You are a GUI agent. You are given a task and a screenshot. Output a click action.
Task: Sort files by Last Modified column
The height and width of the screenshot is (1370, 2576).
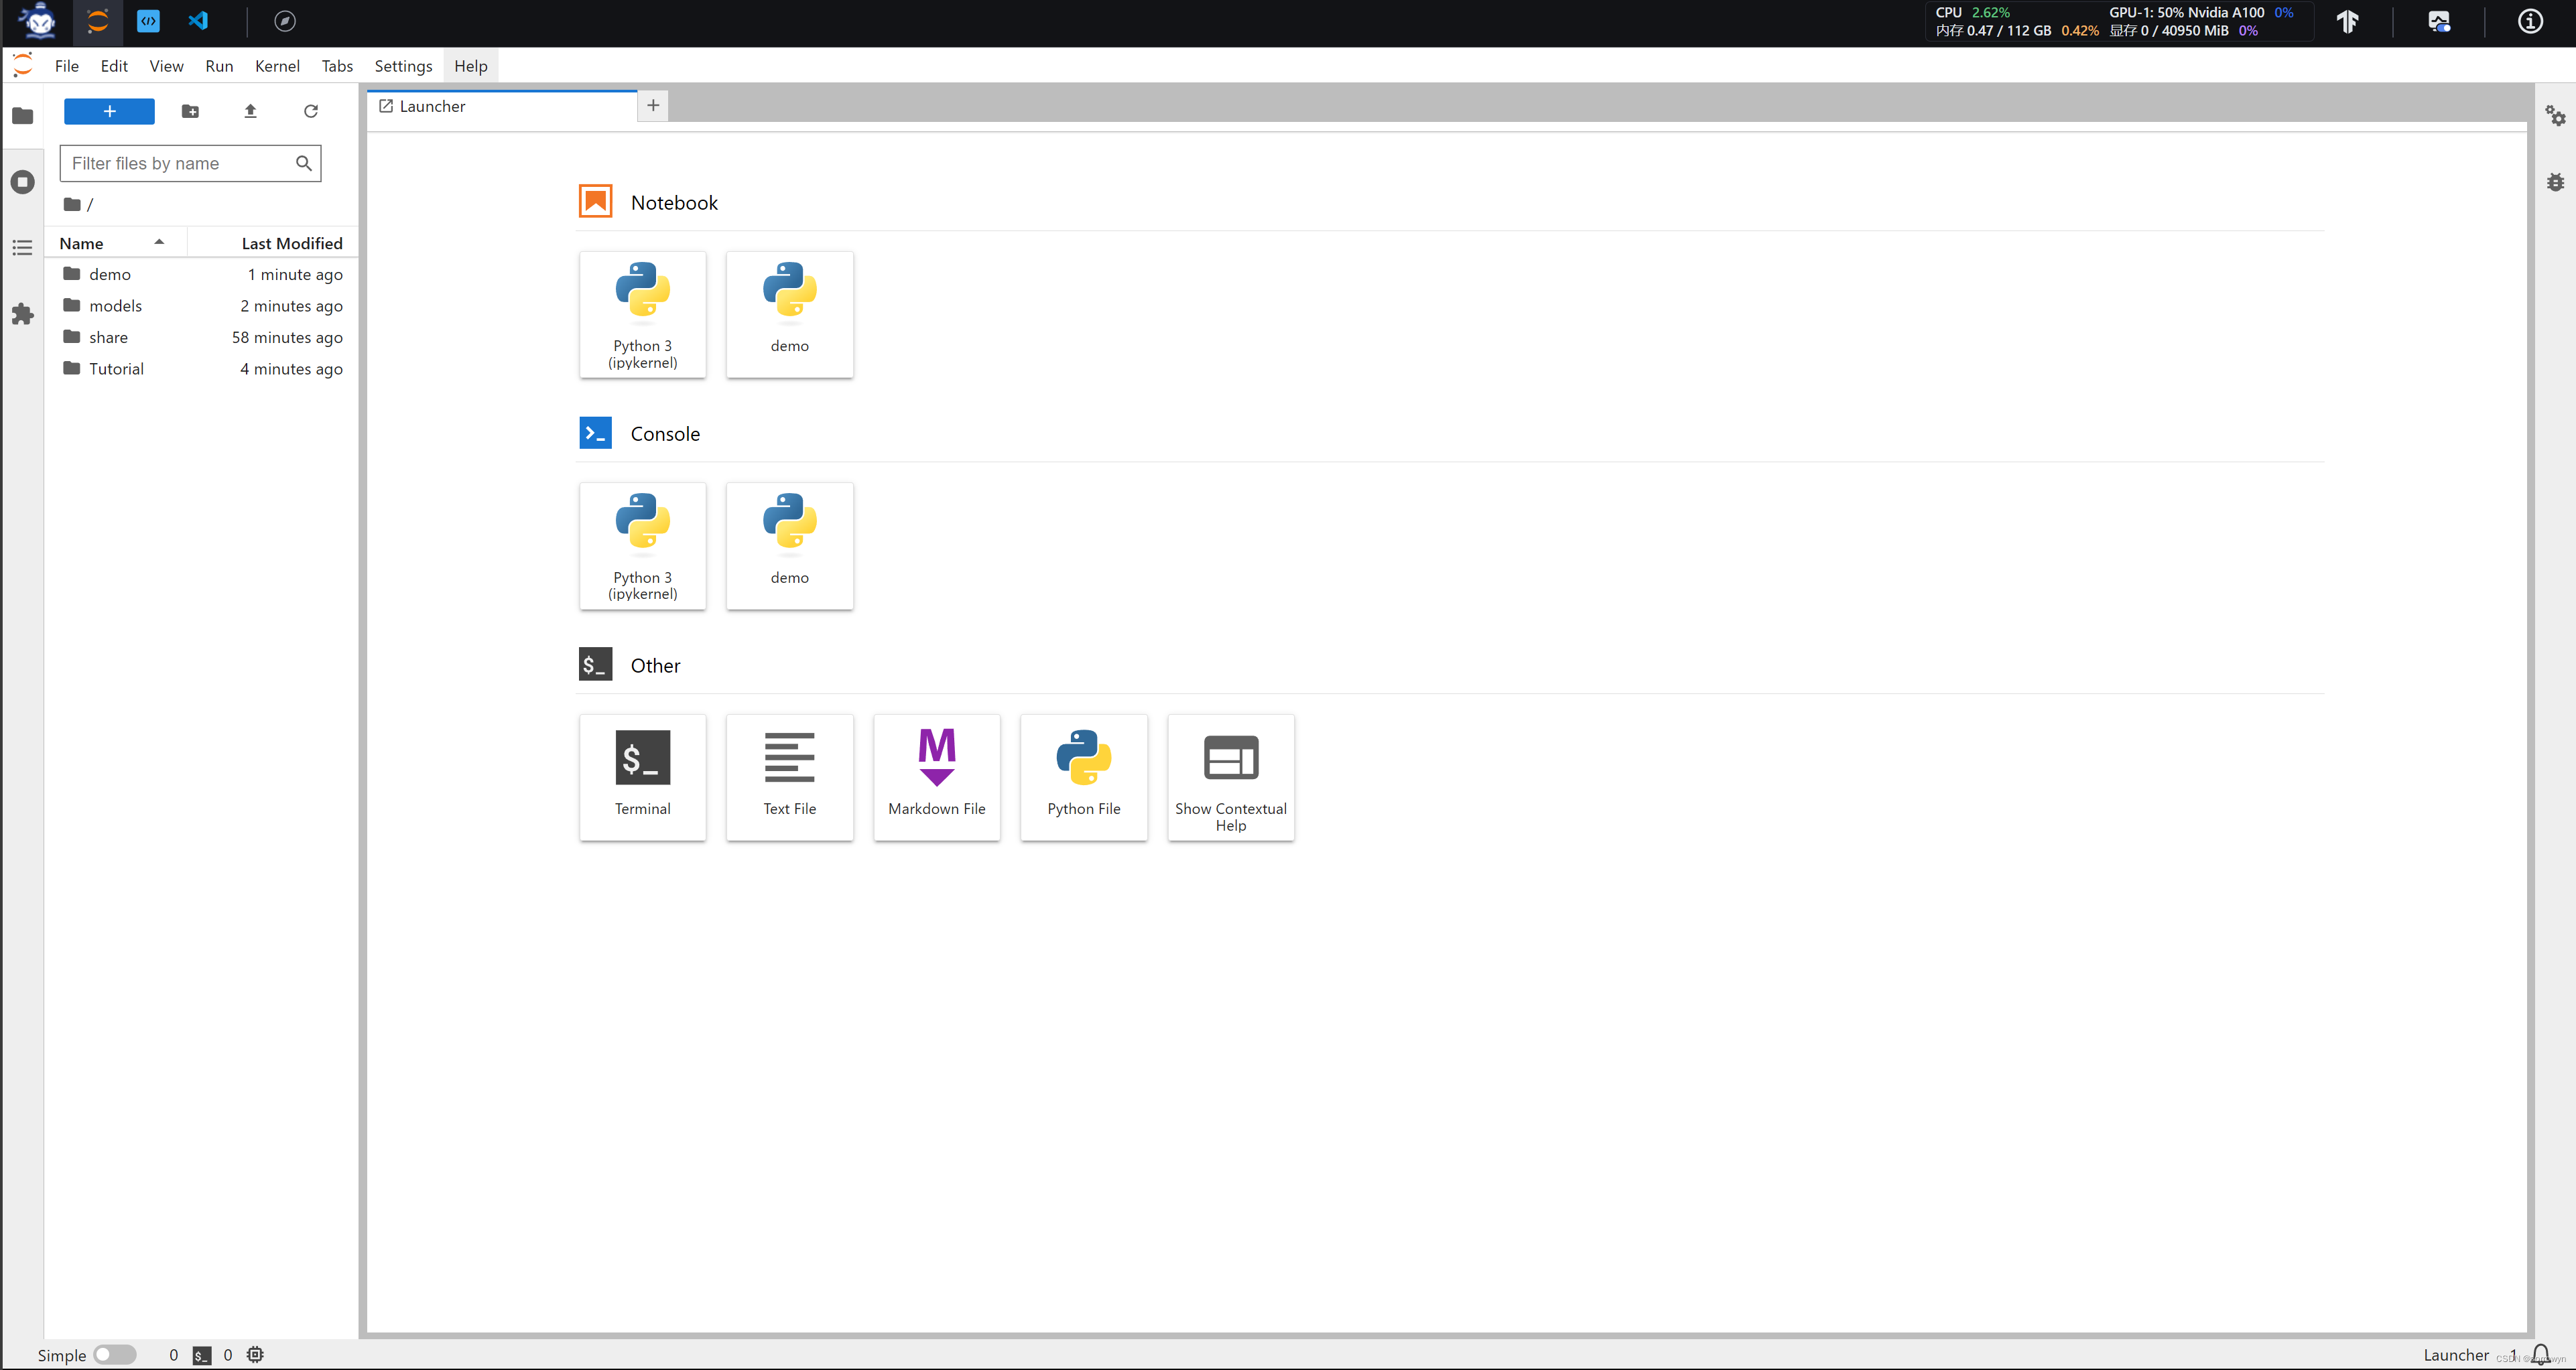click(x=291, y=243)
